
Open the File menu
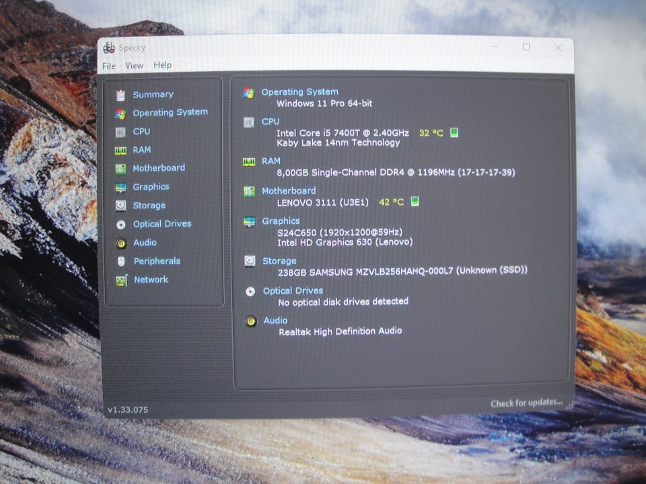click(x=109, y=67)
